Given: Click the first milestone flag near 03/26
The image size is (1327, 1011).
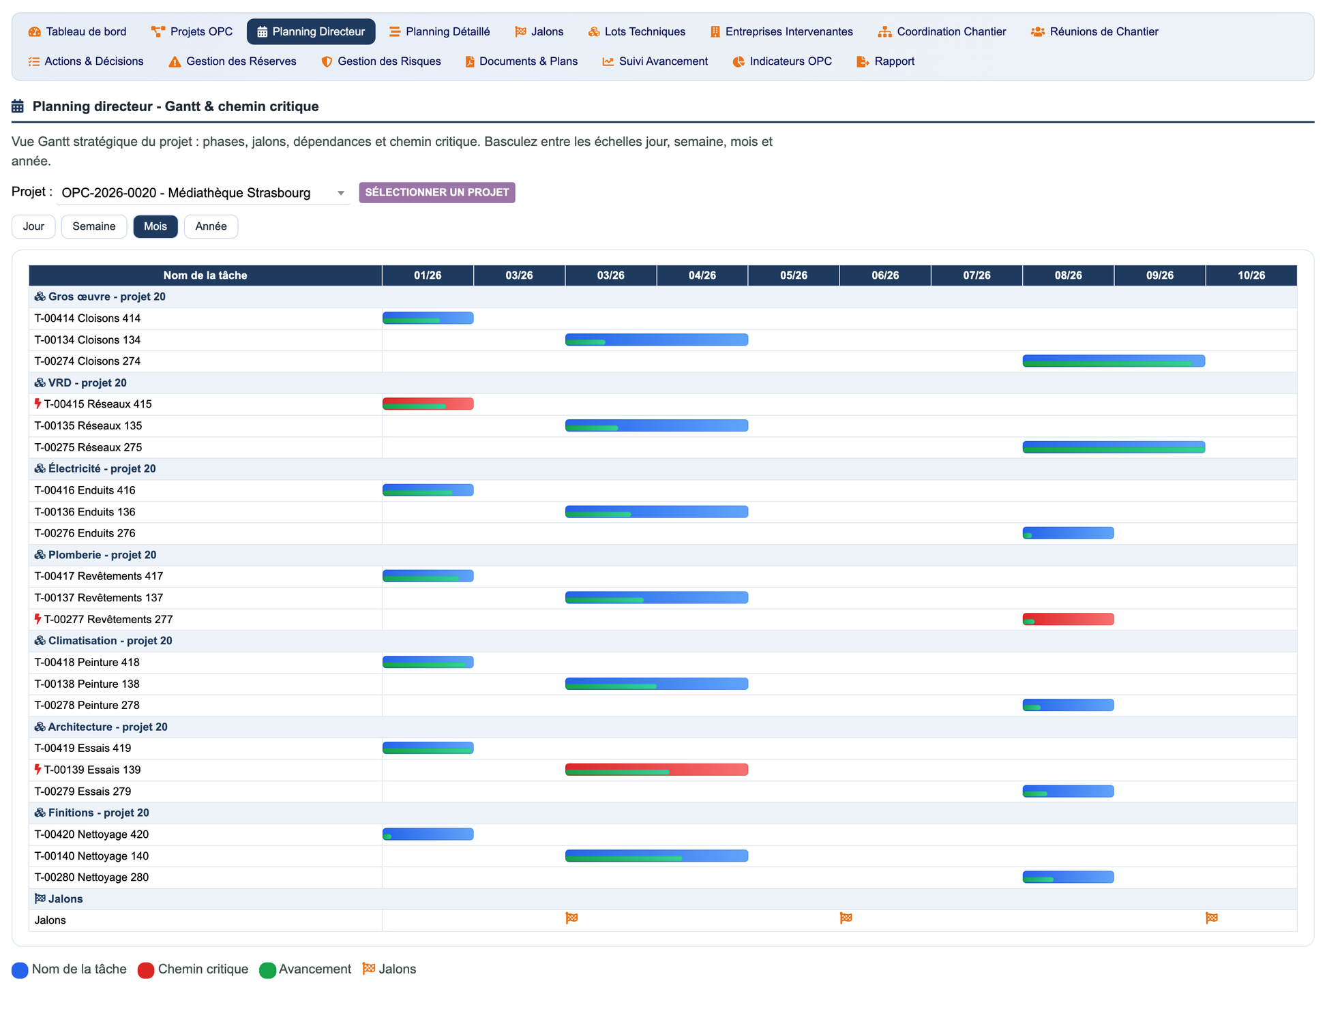Looking at the screenshot, I should tap(571, 918).
